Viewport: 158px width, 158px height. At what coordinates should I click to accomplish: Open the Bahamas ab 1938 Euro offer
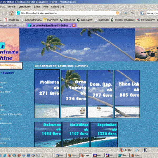tap(48, 135)
